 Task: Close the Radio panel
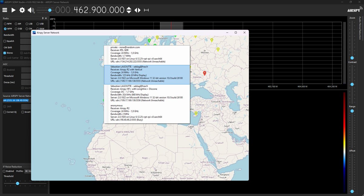(x=46, y=19)
